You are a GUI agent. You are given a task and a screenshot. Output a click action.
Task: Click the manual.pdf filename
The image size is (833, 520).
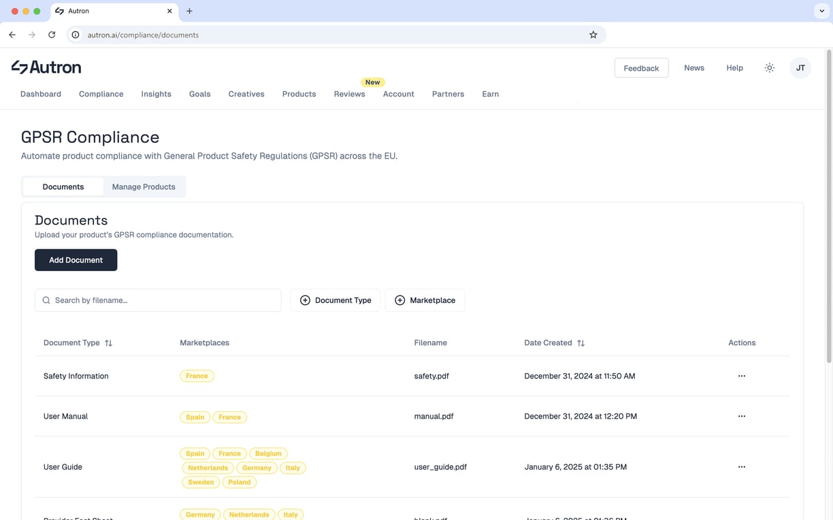pos(434,416)
